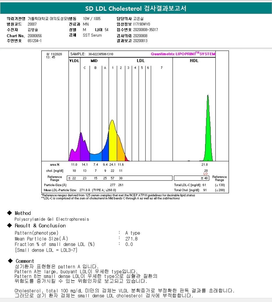
Task: Click the 'Quantimetrix LIPOPRINT SYSTEM' logo text
Action: pyautogui.click(x=183, y=54)
